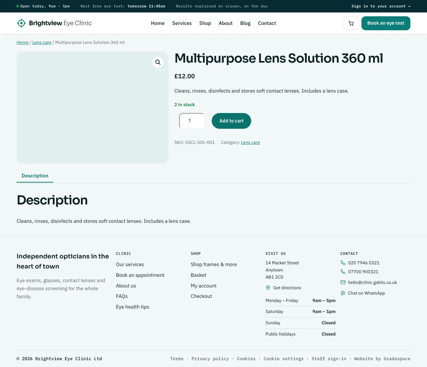The width and height of the screenshot is (427, 367).
Task: Open the shopping cart icon
Action: point(351,23)
